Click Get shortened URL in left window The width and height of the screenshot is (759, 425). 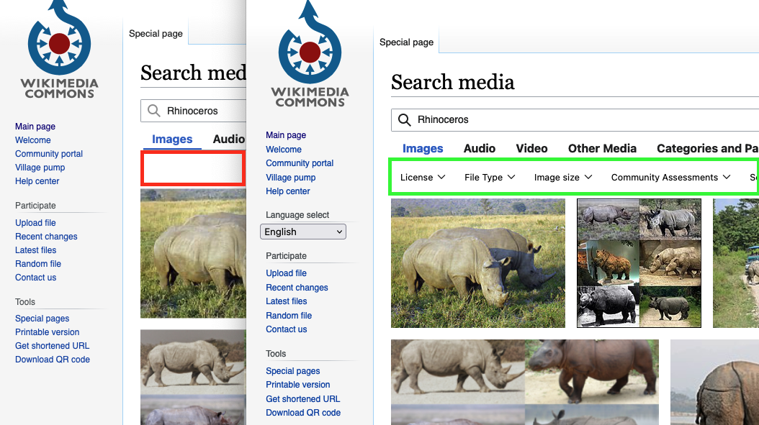(52, 346)
